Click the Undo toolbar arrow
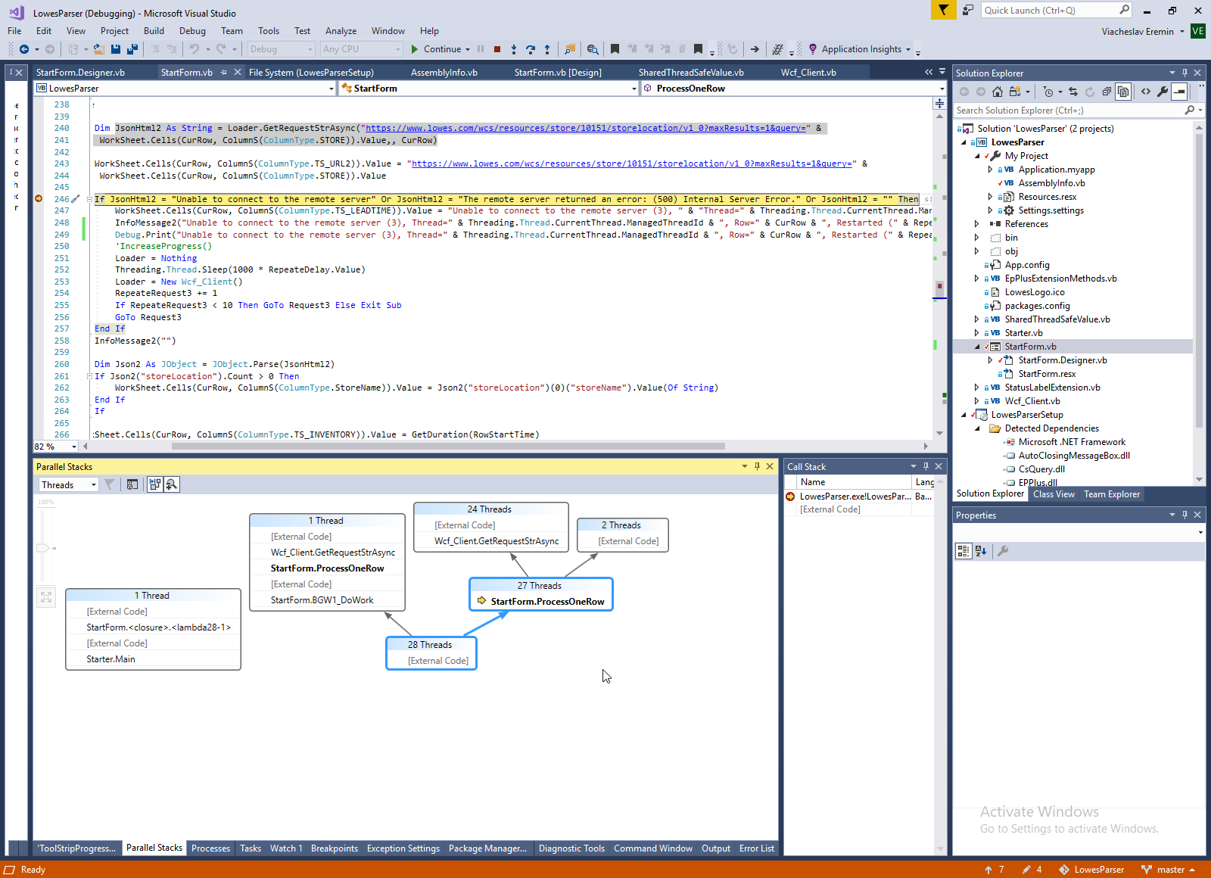Screen dimensions: 1211x878 point(195,49)
